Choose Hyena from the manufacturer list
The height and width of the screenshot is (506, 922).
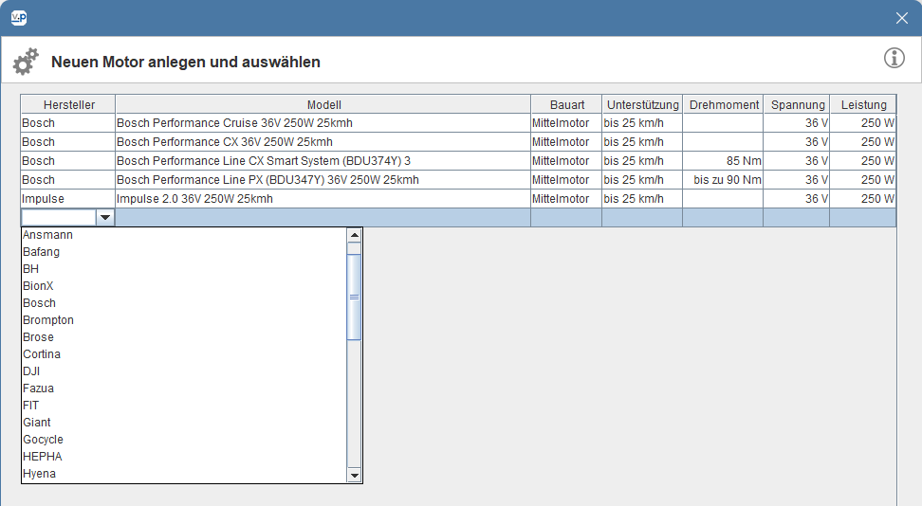(184, 473)
